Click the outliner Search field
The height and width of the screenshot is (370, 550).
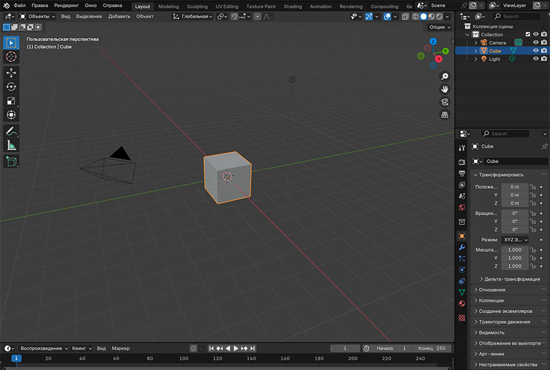(x=517, y=17)
